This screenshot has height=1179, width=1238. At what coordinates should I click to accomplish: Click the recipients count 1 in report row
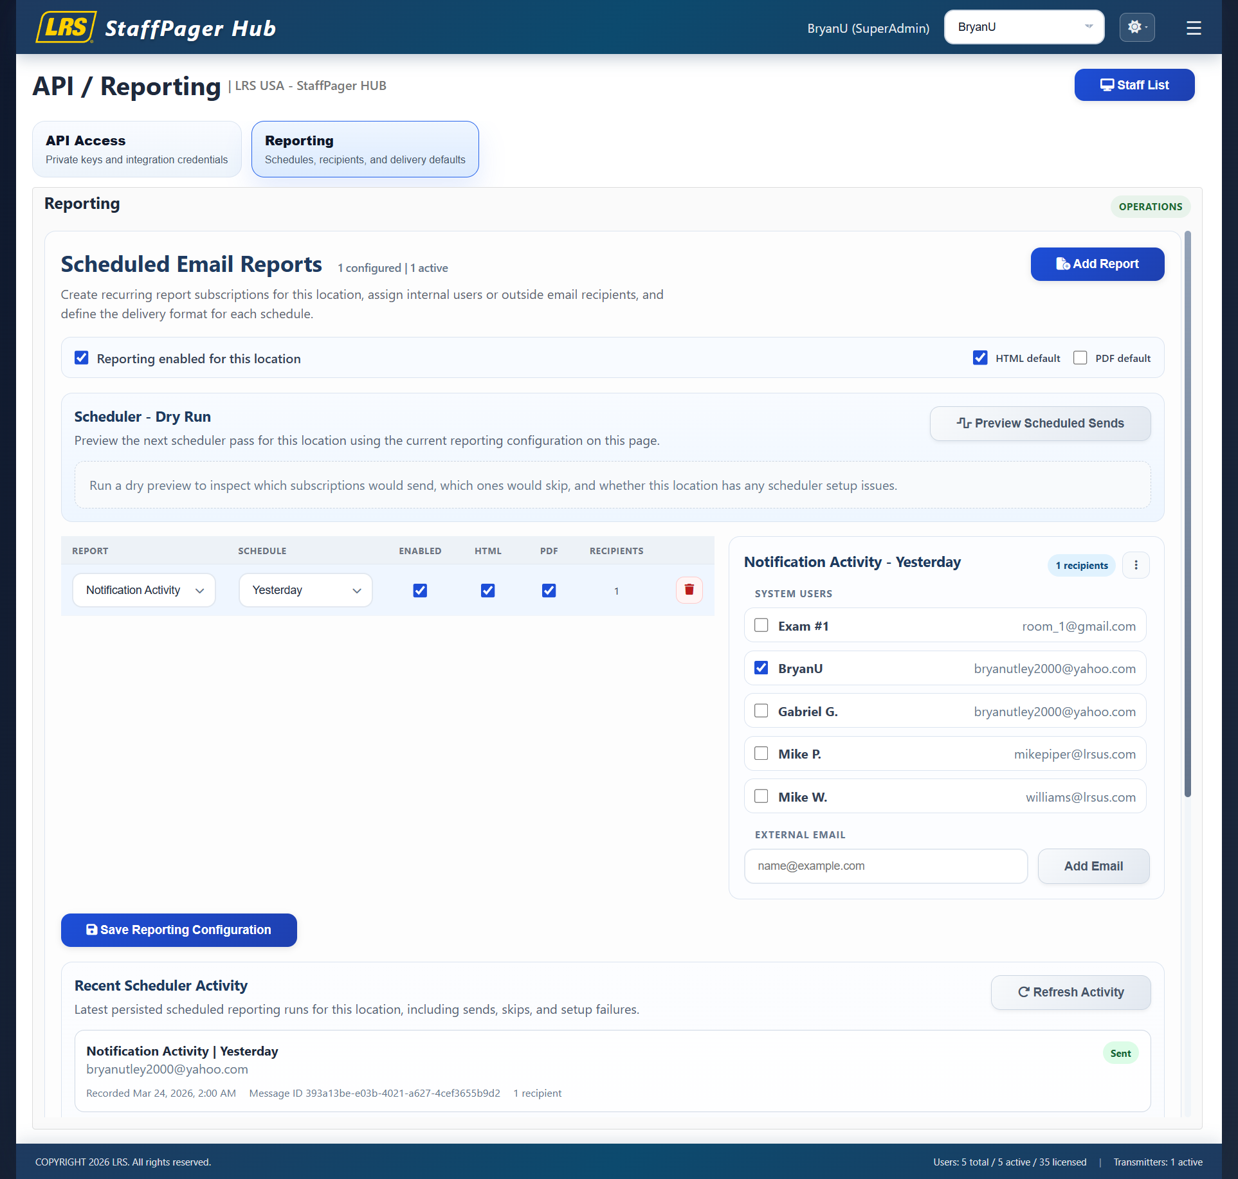pyautogui.click(x=616, y=591)
